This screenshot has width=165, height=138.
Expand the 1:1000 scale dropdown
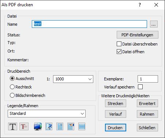pyautogui.click(x=73, y=79)
